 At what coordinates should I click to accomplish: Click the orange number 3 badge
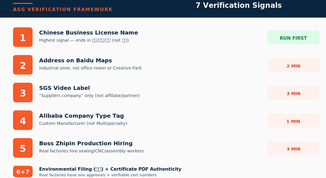23,92
